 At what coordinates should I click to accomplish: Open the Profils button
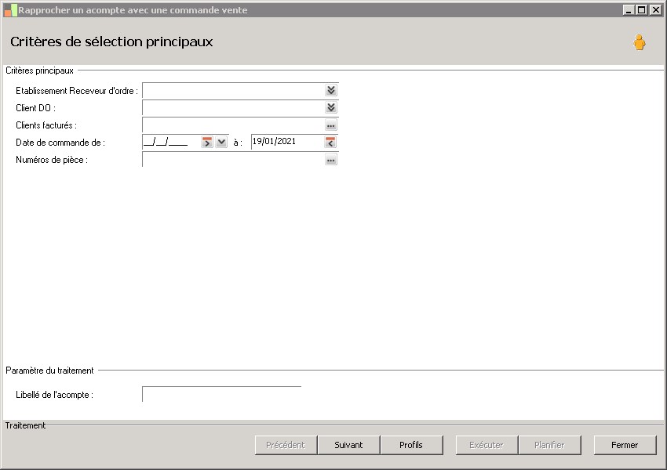[x=411, y=445]
